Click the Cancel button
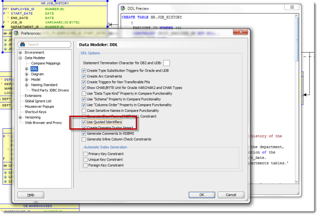This screenshot has width=319, height=216. [x=231, y=195]
